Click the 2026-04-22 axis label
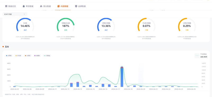The height and width of the screenshot is (97, 212). pyautogui.click(x=166, y=89)
